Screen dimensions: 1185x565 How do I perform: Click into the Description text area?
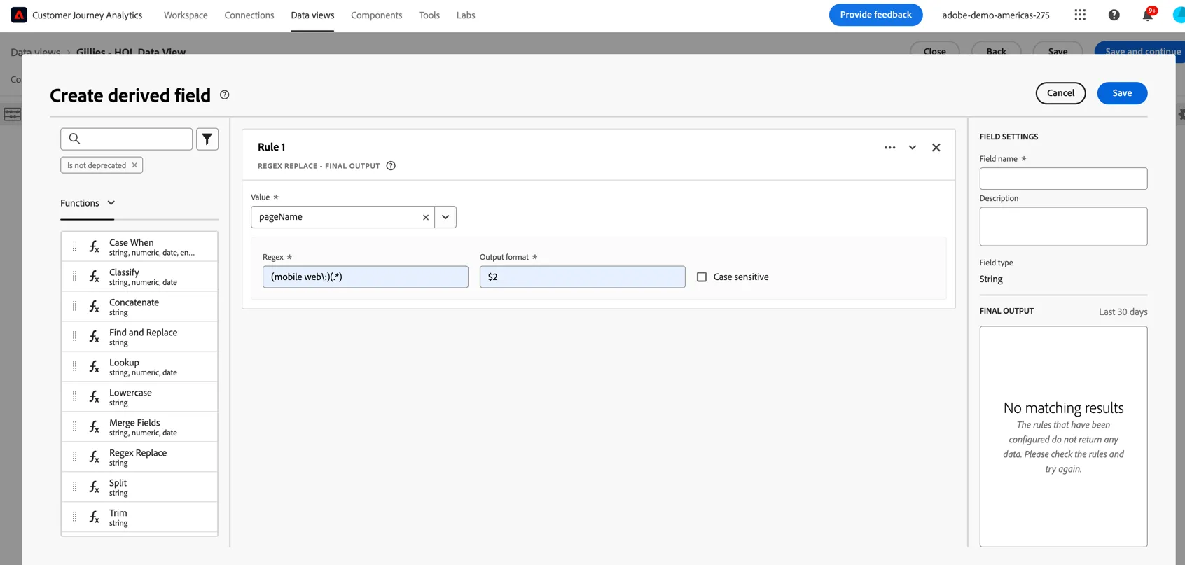(x=1063, y=226)
